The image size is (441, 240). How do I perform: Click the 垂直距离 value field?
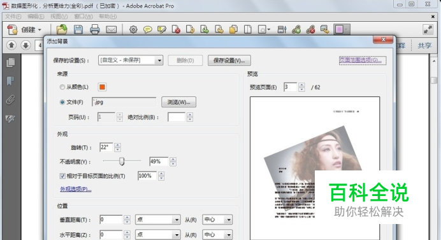pyautogui.click(x=111, y=220)
